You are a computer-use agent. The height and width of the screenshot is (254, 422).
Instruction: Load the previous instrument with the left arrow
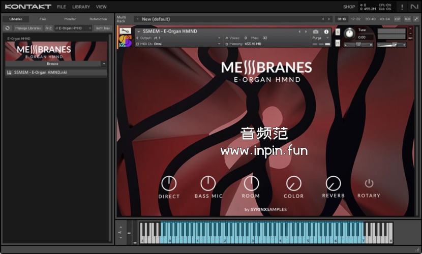click(299, 31)
